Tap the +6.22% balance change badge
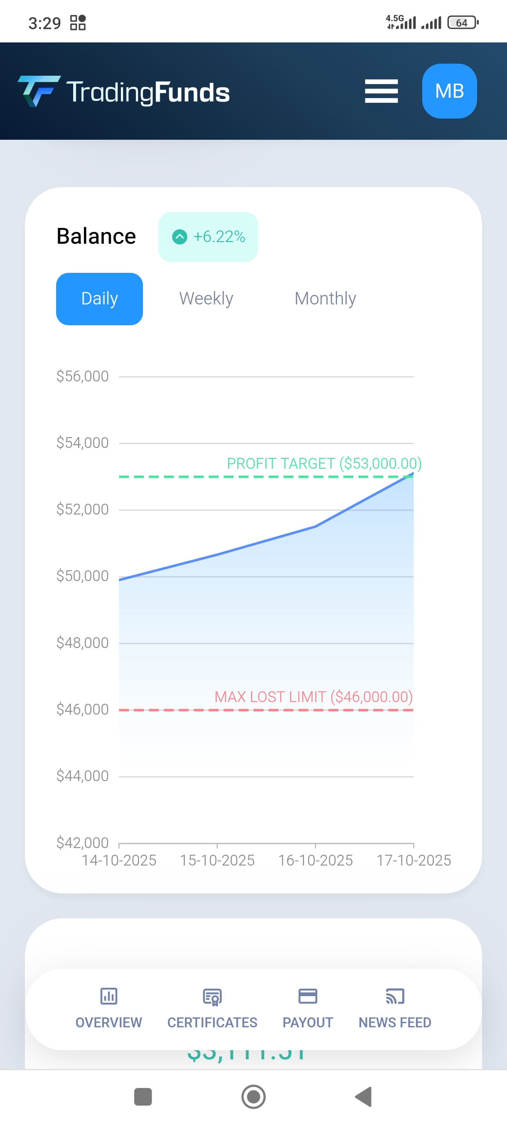The image size is (507, 1128). (208, 237)
